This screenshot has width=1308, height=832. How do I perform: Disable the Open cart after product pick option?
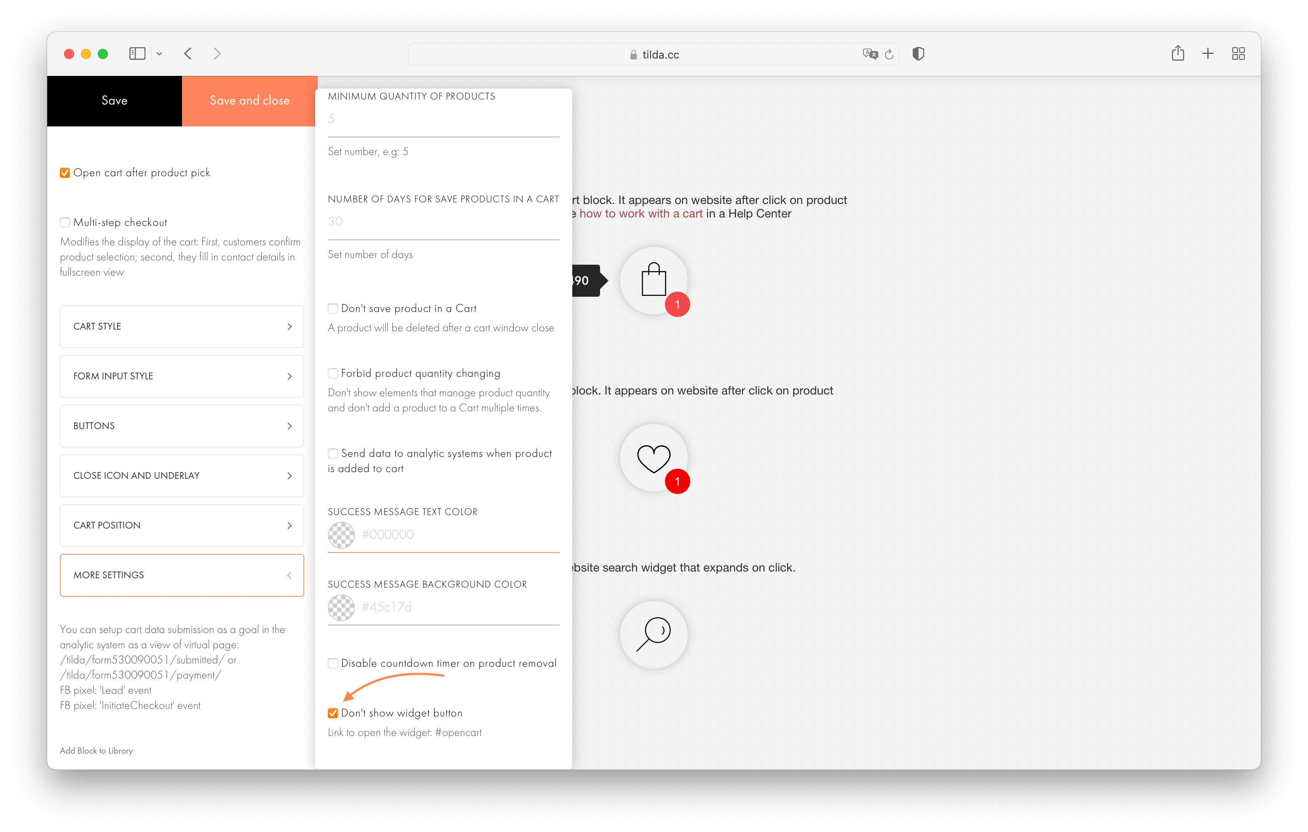point(64,172)
